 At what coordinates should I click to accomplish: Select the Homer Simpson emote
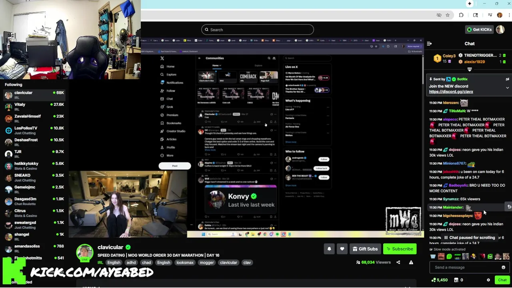coord(473,256)
